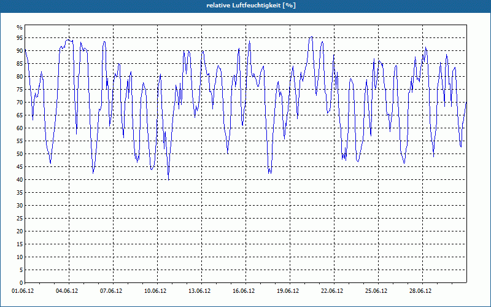The image size is (491, 307).
Task: Click the y-axis label 75
Action: [20, 89]
